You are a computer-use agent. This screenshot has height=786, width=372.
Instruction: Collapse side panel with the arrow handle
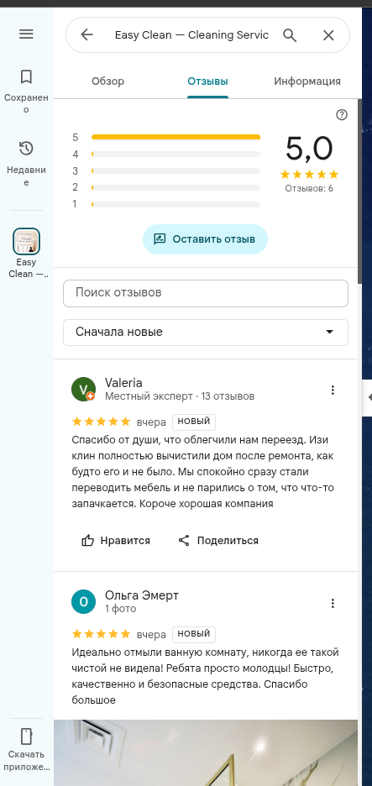point(368,397)
